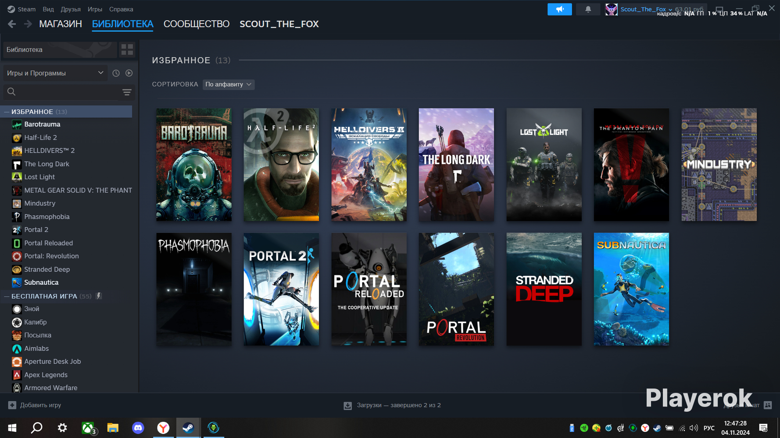Viewport: 780px width, 438px height.
Task: Open the Xbox app on taskbar
Action: pos(88,428)
